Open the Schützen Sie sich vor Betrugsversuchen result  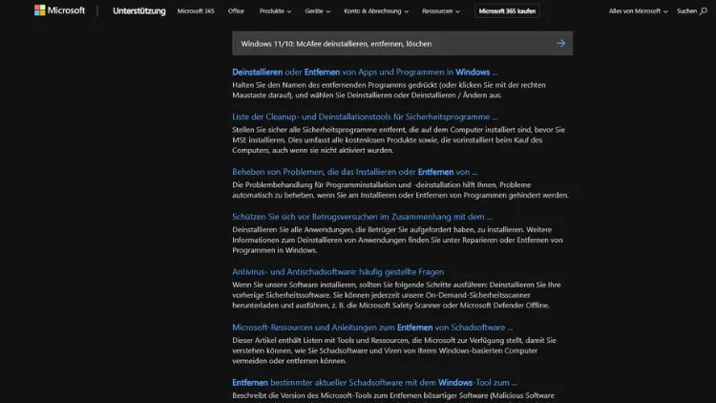[362, 217]
